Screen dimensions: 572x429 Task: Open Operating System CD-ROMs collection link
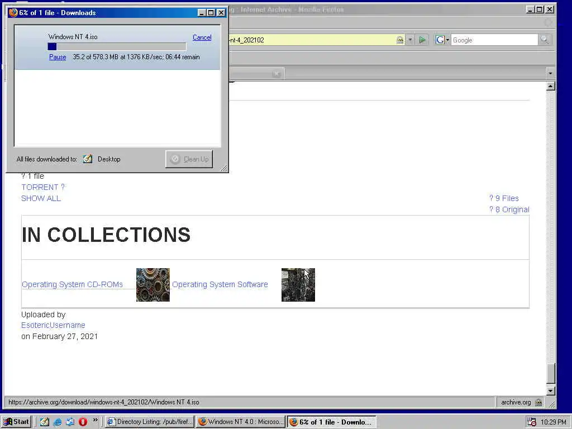click(72, 284)
